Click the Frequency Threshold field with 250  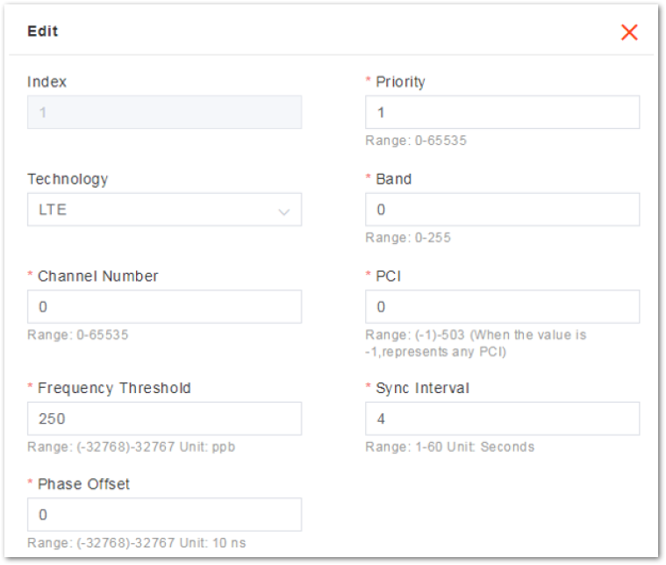pos(164,418)
